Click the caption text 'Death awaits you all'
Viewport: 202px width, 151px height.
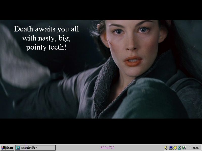point(46,29)
